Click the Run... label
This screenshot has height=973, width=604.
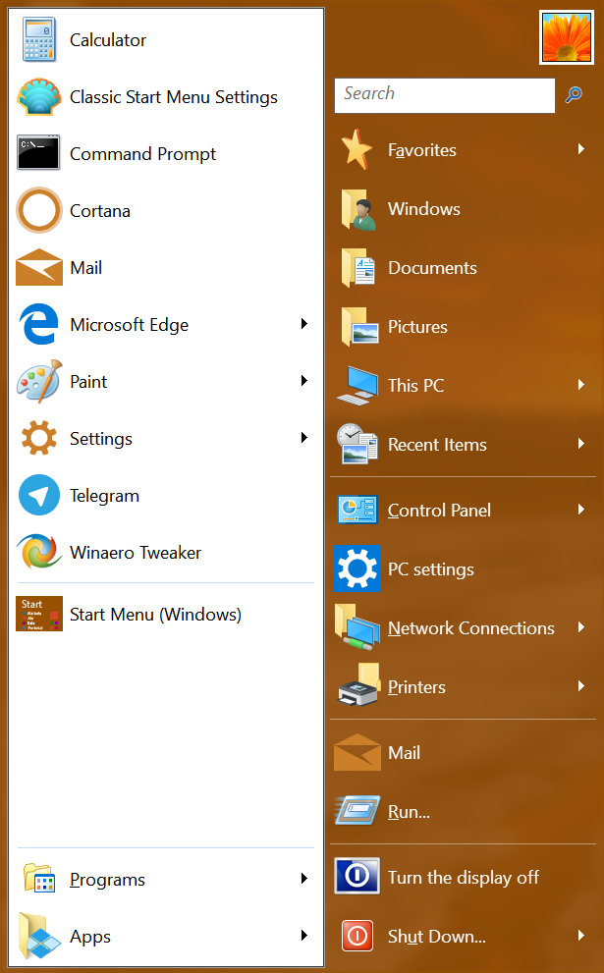click(x=410, y=812)
